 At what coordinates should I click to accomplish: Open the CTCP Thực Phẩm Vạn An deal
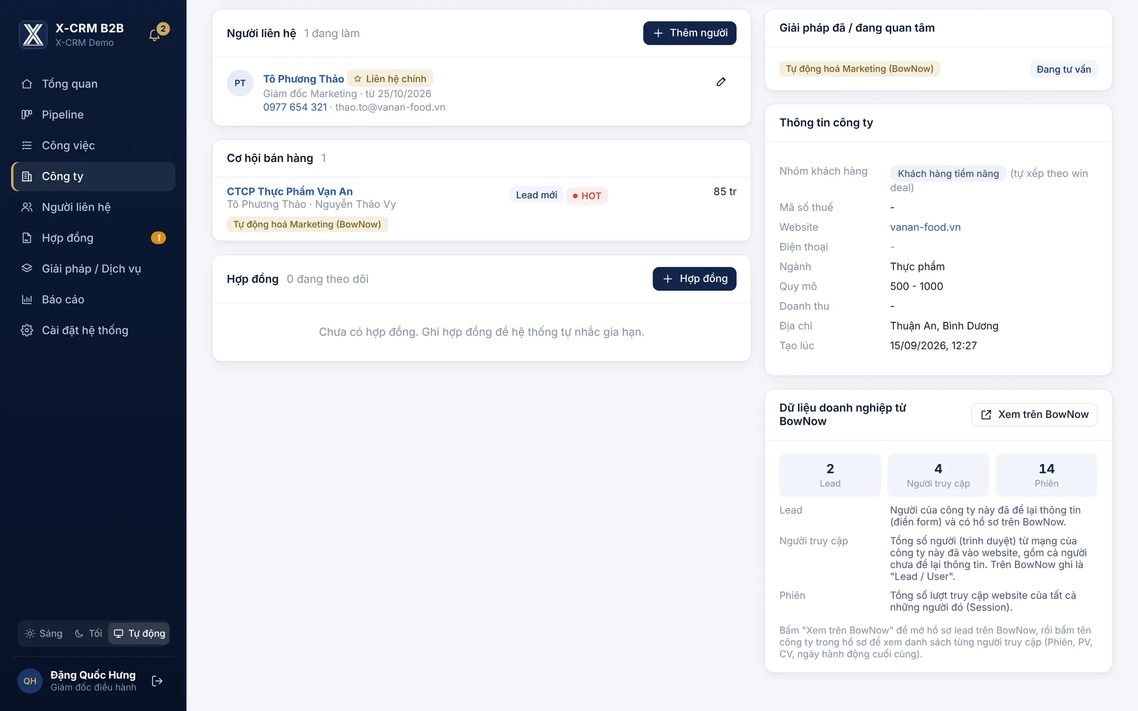click(290, 191)
